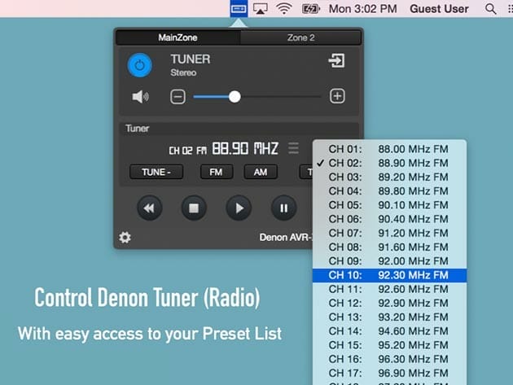
Task: Toggle the blue power button
Action: (141, 65)
